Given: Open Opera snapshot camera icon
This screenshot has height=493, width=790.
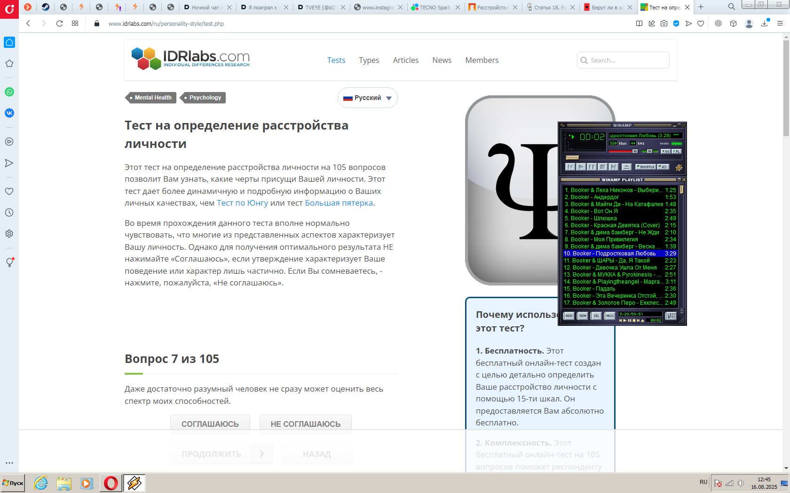Looking at the screenshot, I should click(x=664, y=23).
